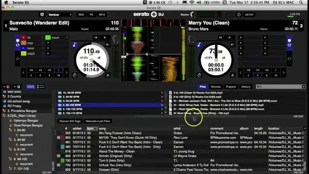The height and width of the screenshot is (174, 309).
Task: Select folder 4. 95-100 BPM
Action: click(x=111, y=105)
